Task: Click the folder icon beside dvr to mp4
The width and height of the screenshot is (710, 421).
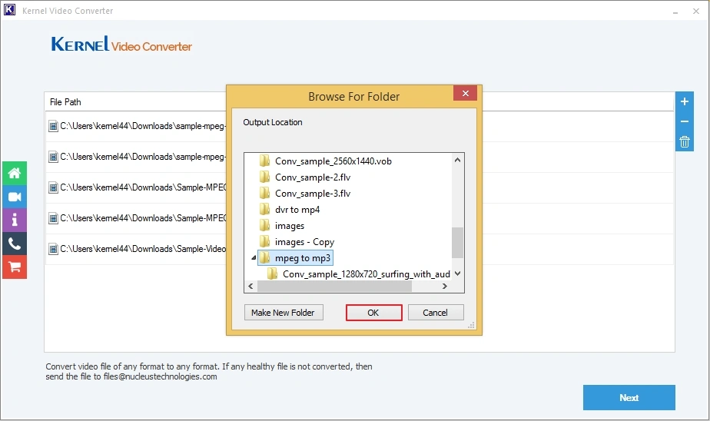Action: point(265,210)
